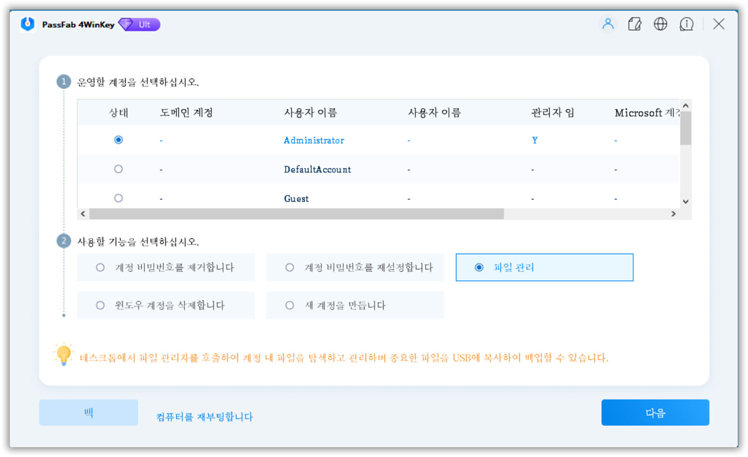Click the down arrow on vertical scrollbar
The height and width of the screenshot is (457, 748).
click(685, 202)
